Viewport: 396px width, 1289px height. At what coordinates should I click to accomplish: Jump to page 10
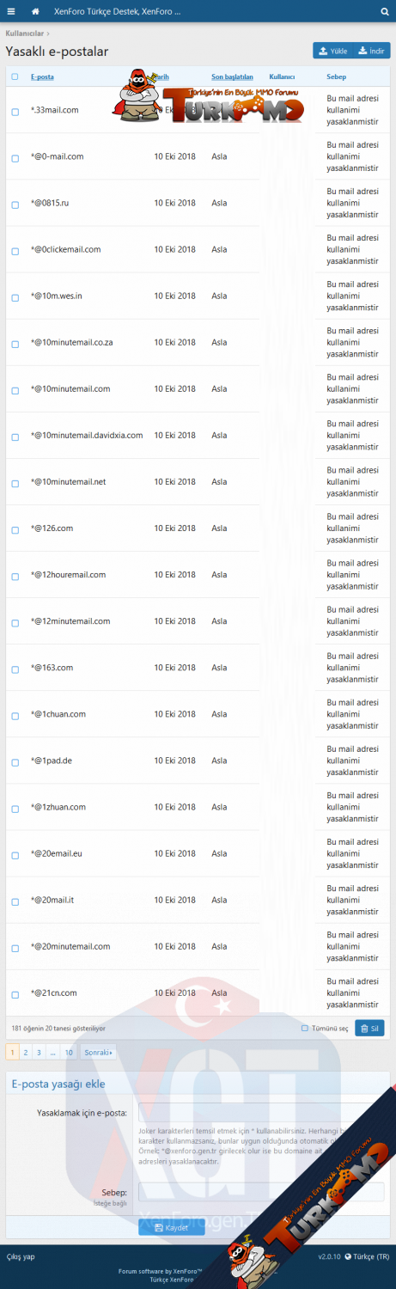coord(69,1052)
